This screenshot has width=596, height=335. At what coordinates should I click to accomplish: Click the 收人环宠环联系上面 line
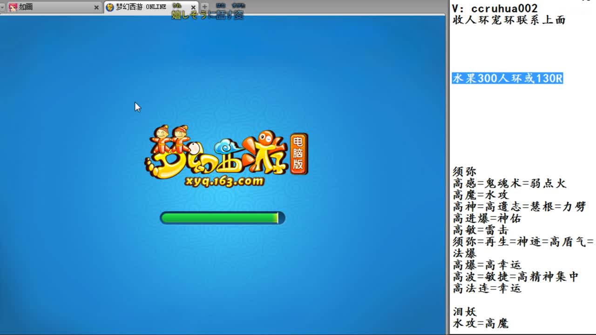point(509,20)
